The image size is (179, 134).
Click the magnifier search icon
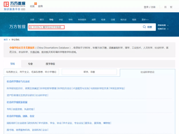[x=144, y=27]
